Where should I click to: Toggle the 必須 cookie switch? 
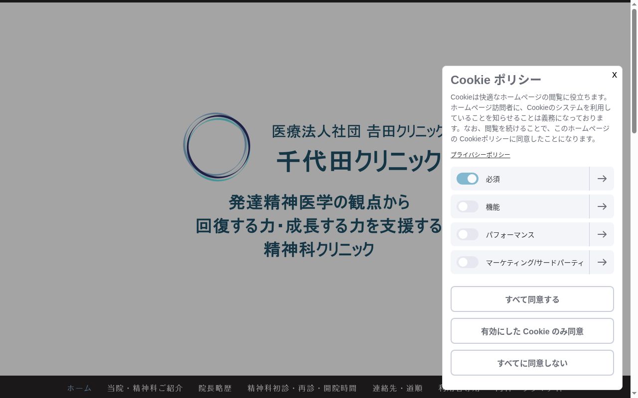468,179
